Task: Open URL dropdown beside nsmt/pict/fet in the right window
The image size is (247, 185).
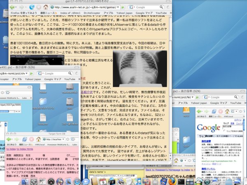Action: (x=193, y=97)
